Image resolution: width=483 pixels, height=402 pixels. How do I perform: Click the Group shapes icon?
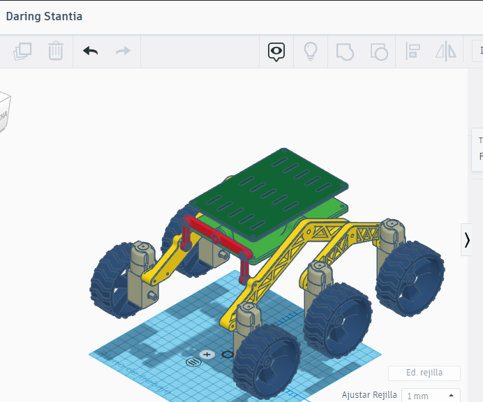pyautogui.click(x=345, y=51)
